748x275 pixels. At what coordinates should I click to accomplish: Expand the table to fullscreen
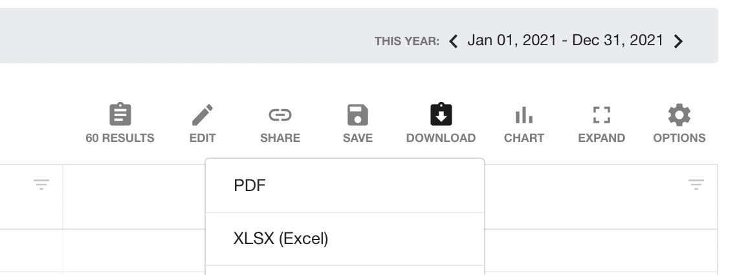(602, 115)
